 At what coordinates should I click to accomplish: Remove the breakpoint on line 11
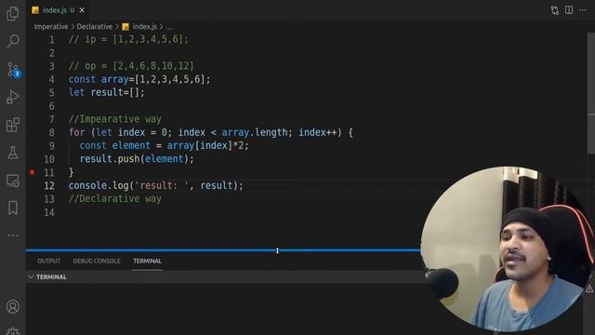pyautogui.click(x=33, y=172)
